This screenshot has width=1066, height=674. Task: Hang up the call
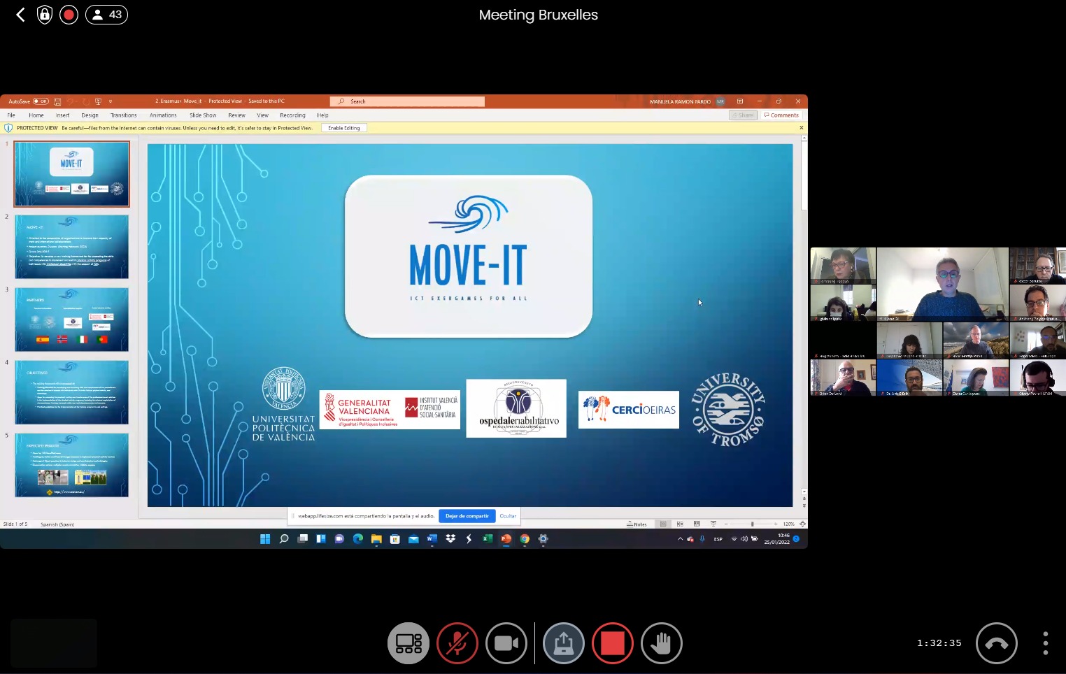[997, 643]
